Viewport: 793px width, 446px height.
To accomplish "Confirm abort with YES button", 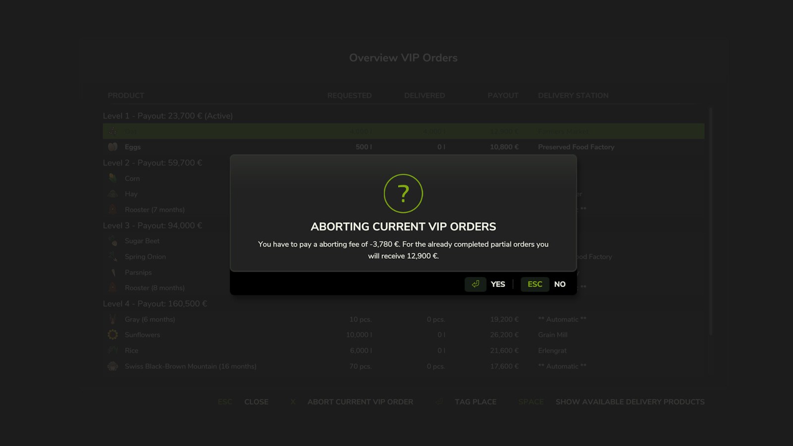I will coord(498,284).
